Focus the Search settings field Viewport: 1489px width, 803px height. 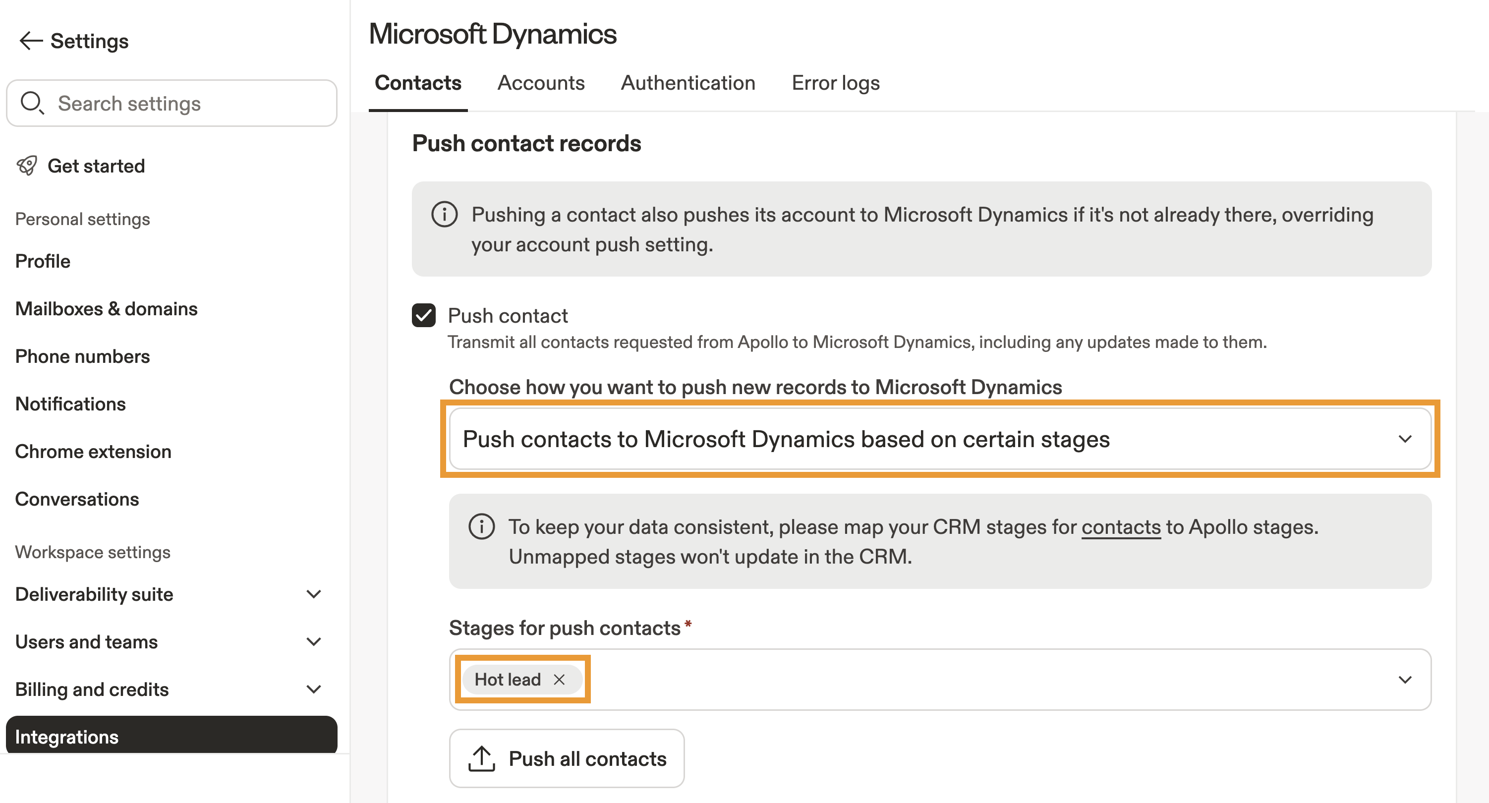(191, 103)
